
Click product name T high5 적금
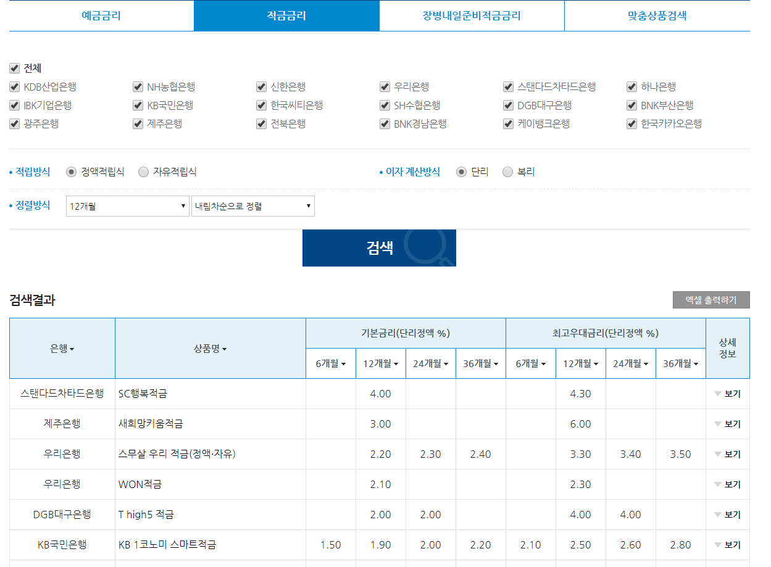click(146, 515)
